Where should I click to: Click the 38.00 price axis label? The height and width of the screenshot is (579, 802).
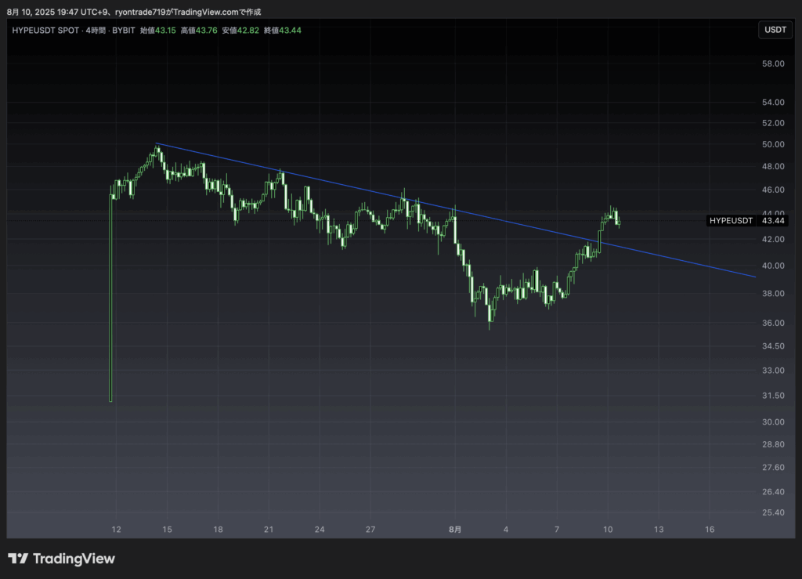(x=773, y=294)
